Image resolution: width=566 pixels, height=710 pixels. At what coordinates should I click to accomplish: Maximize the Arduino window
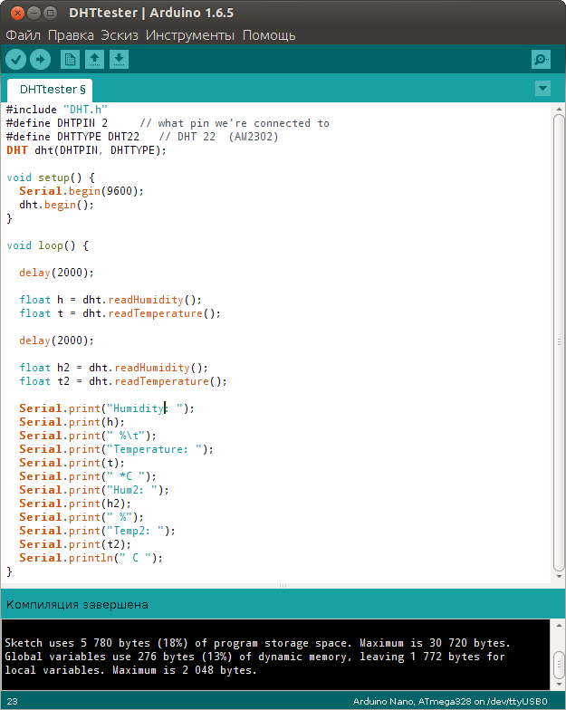point(49,13)
